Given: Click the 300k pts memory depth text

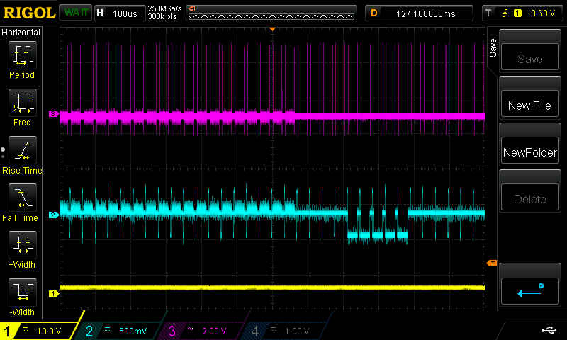Looking at the screenshot, I should (x=162, y=17).
